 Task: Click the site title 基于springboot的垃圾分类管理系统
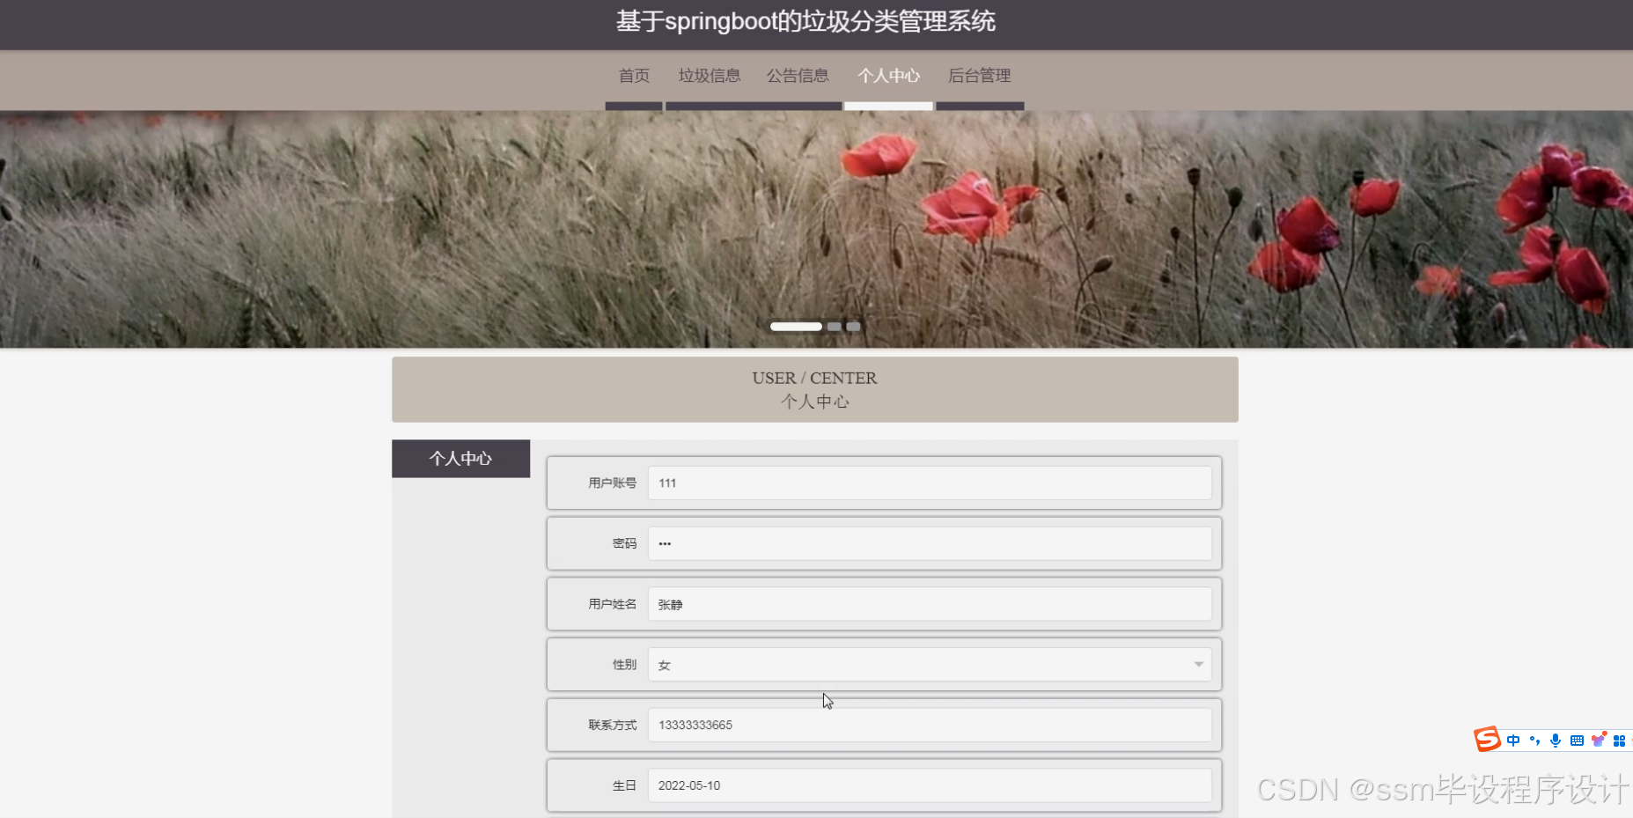coord(805,21)
